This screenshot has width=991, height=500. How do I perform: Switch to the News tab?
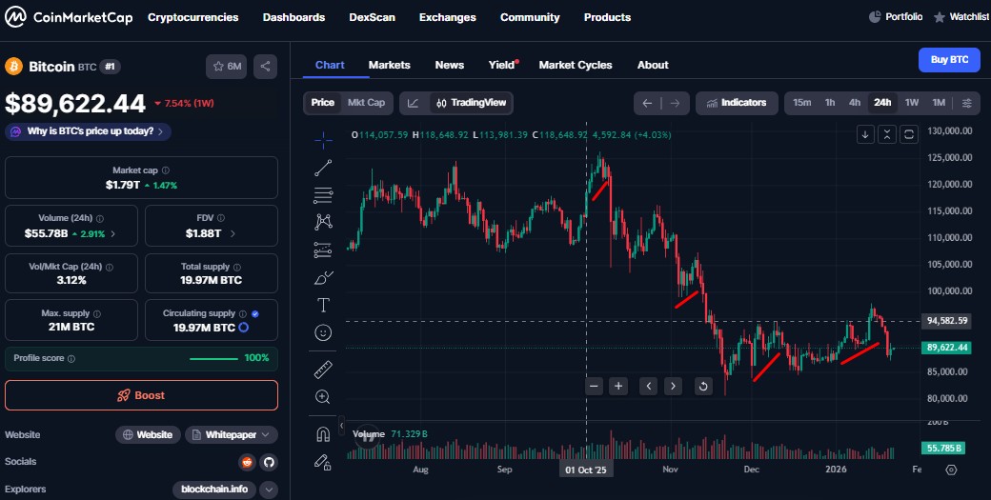pyautogui.click(x=450, y=65)
